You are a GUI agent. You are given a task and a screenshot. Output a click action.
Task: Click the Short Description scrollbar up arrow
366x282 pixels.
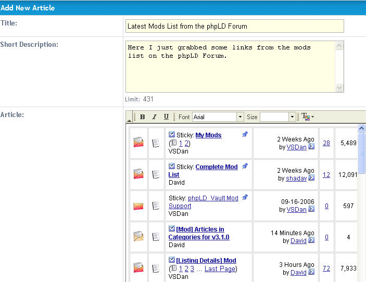click(x=339, y=45)
